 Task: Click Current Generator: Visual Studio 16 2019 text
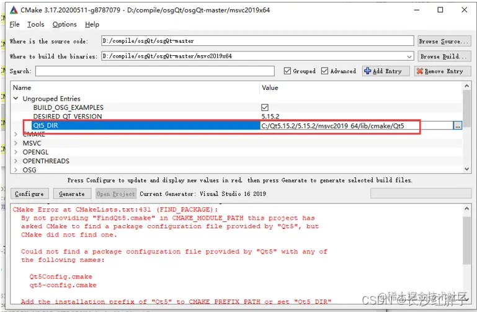point(203,194)
